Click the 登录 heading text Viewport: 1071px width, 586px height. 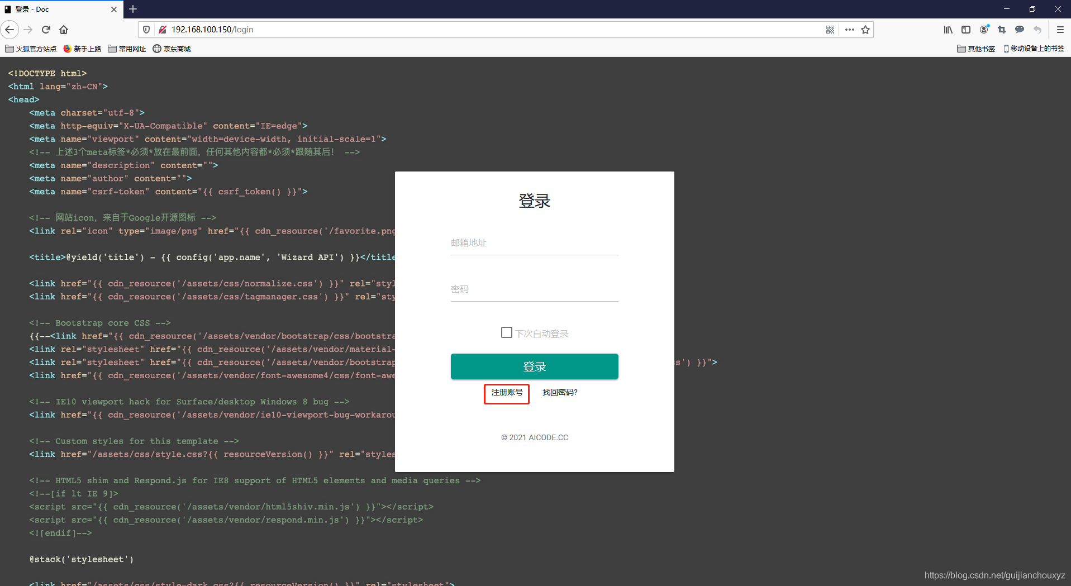[535, 201]
